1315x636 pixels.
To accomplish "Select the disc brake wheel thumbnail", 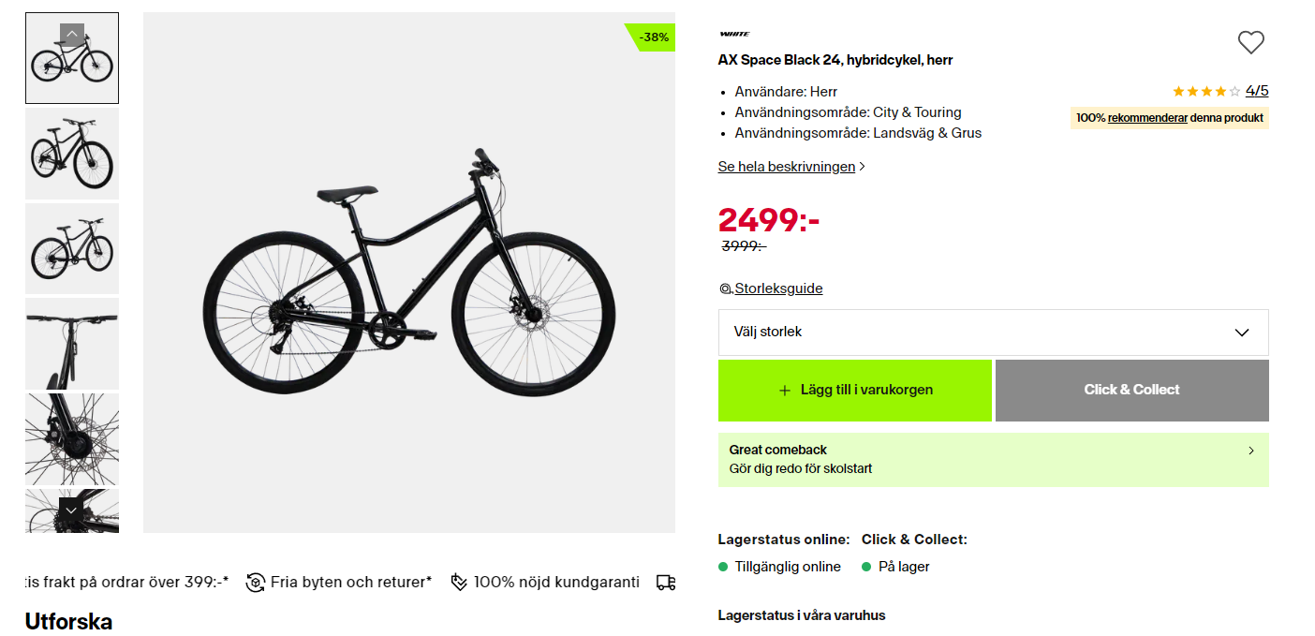I will pyautogui.click(x=72, y=438).
